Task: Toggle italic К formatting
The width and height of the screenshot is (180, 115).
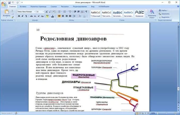Action: coord(22,16)
